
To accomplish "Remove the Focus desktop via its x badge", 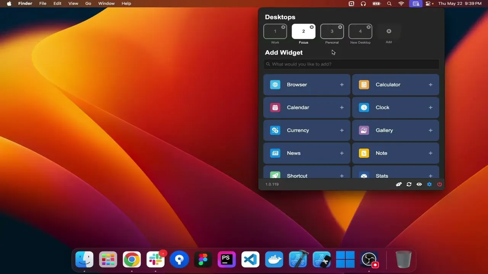I will point(312,27).
